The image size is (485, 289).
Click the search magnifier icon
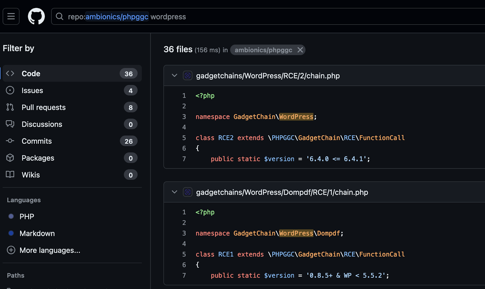(x=60, y=16)
